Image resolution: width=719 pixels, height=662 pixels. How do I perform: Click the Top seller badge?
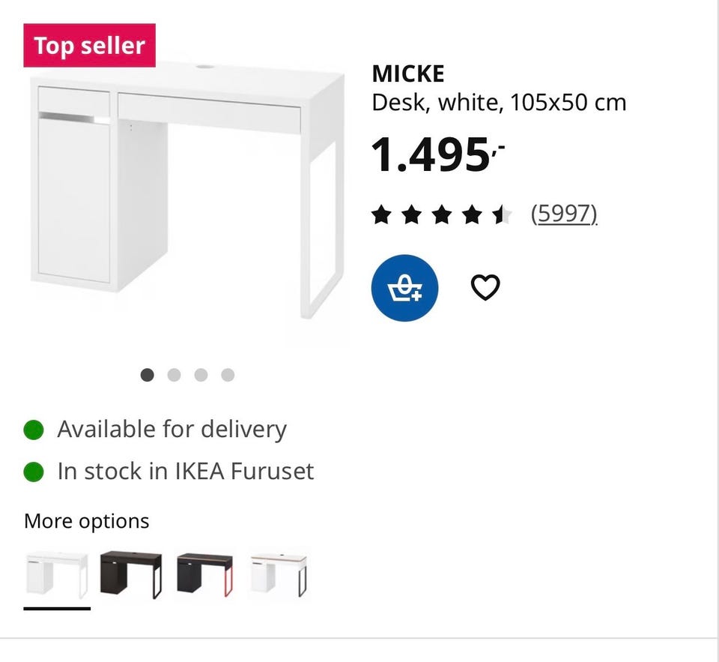point(89,46)
